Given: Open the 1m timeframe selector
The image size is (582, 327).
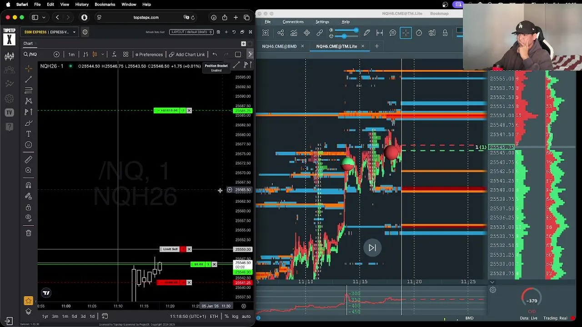Looking at the screenshot, I should click(71, 54).
